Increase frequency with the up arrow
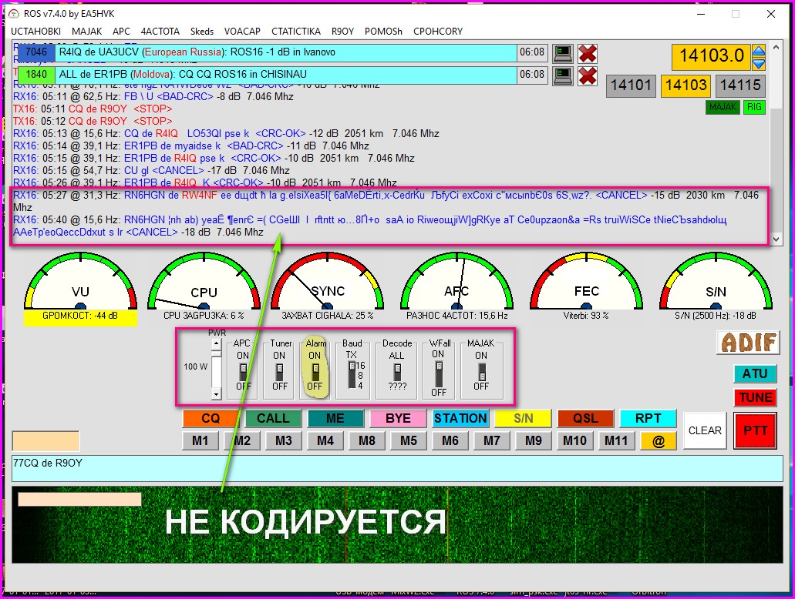This screenshot has width=795, height=599. [x=759, y=52]
